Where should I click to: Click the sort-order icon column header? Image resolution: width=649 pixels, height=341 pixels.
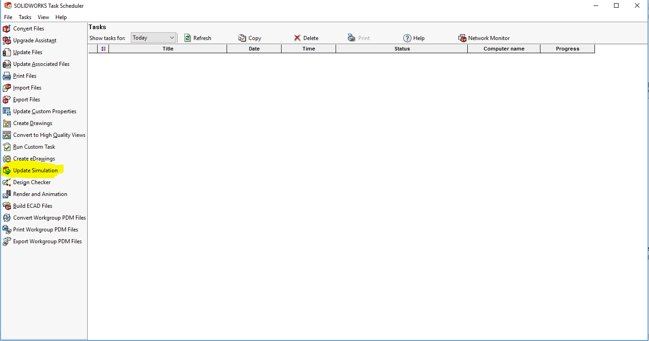pyautogui.click(x=104, y=49)
